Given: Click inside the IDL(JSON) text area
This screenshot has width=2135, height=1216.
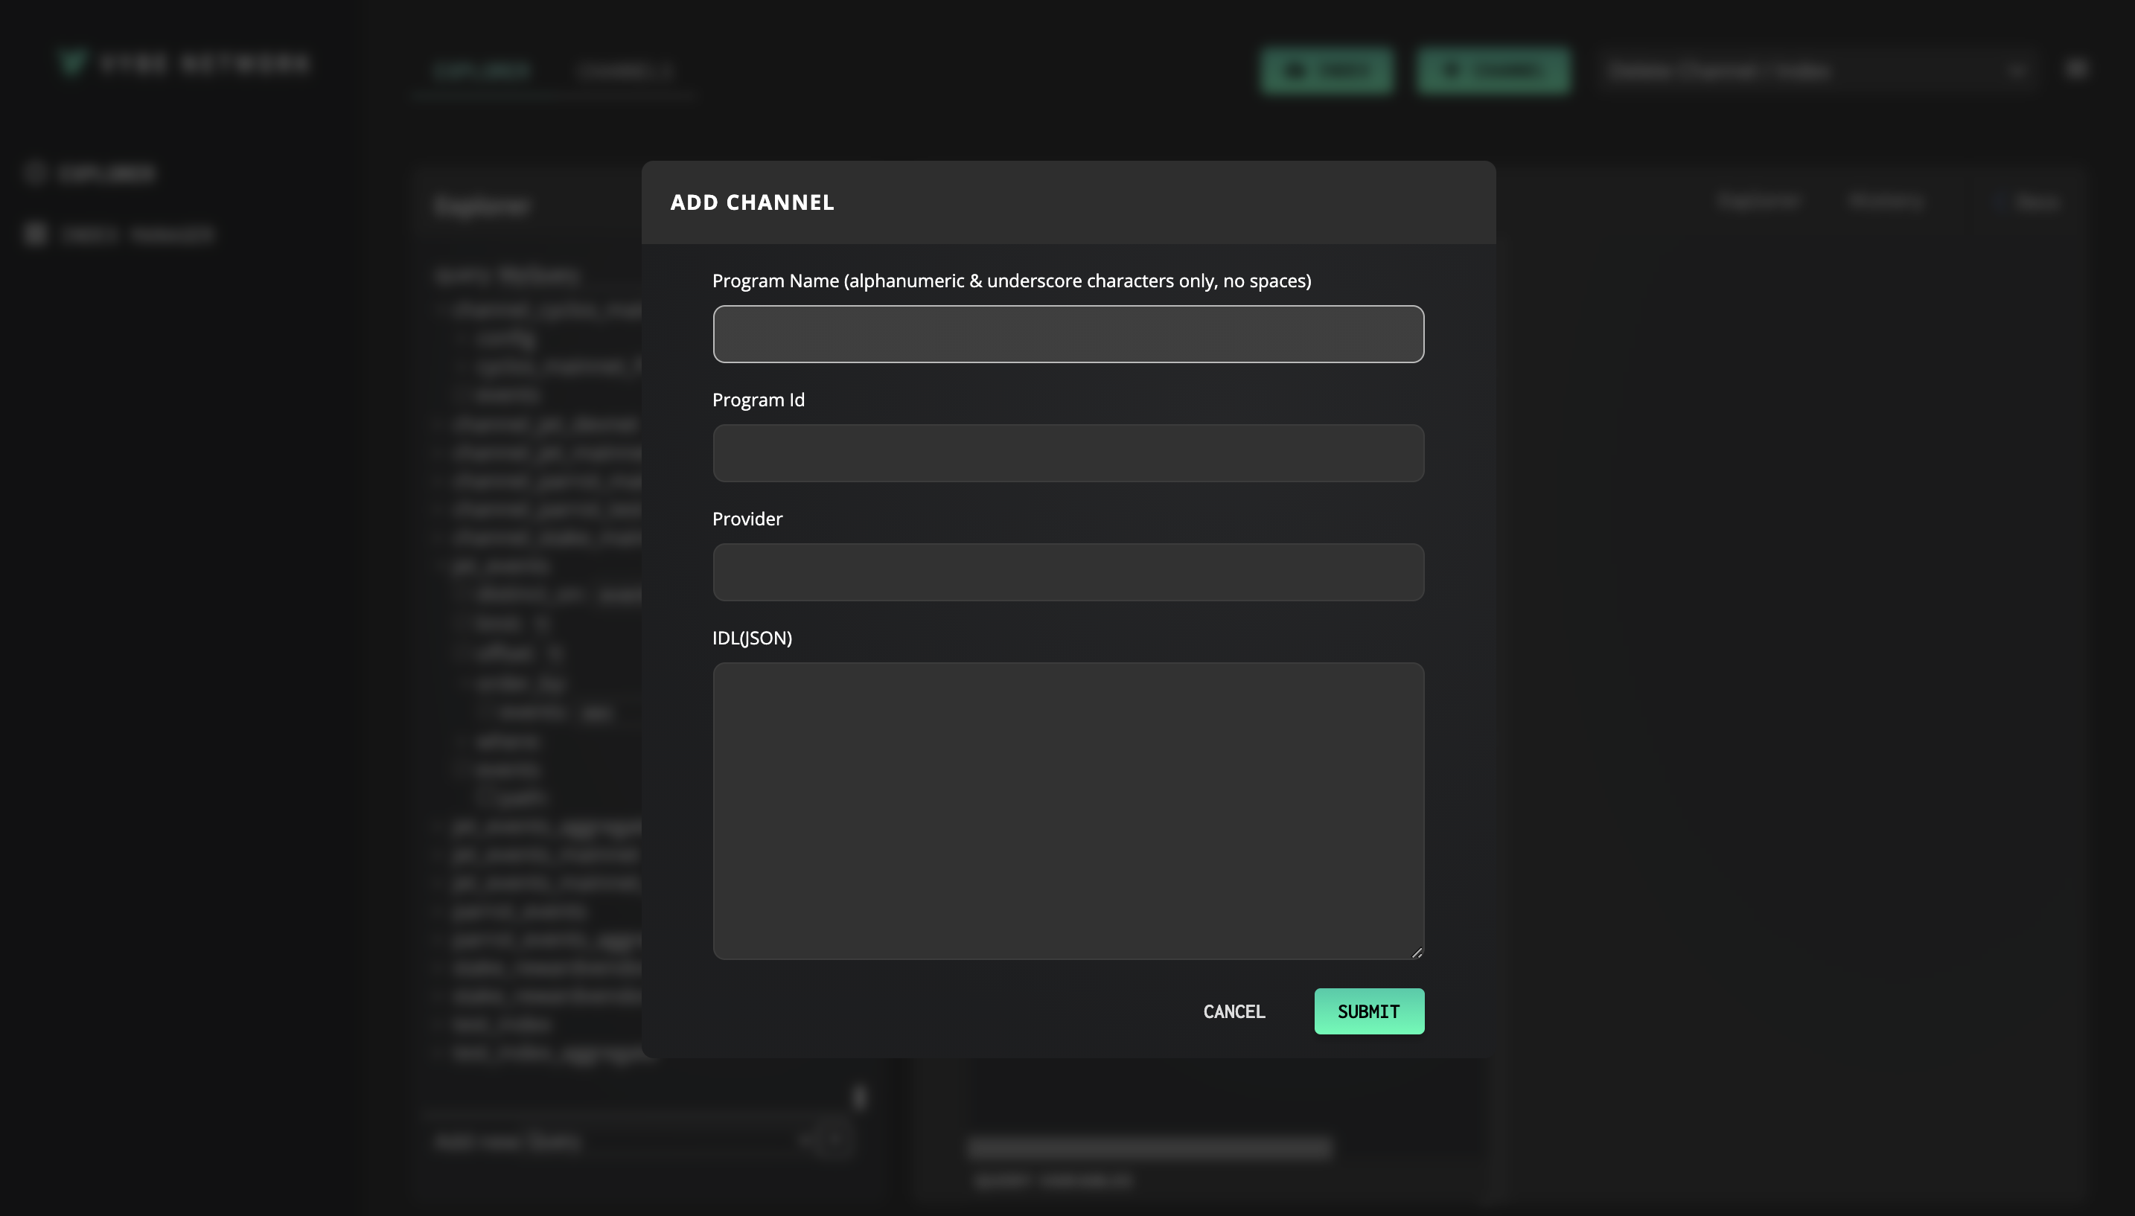Looking at the screenshot, I should coord(1067,810).
